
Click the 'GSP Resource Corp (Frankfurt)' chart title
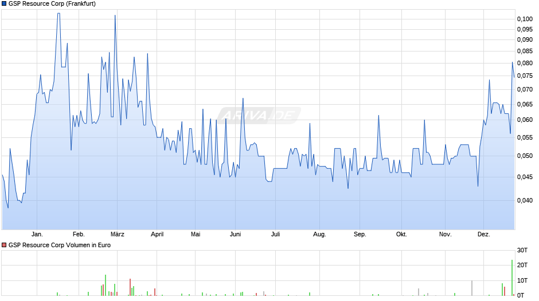[x=52, y=4]
